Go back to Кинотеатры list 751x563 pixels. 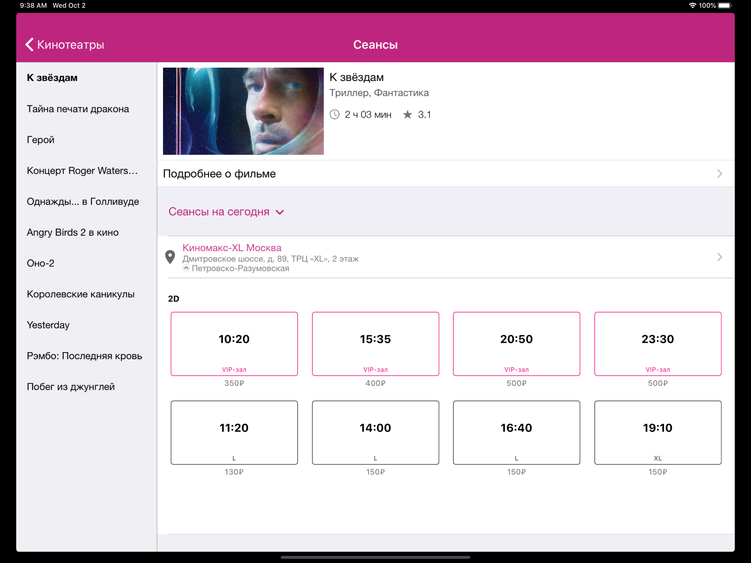[x=65, y=45]
